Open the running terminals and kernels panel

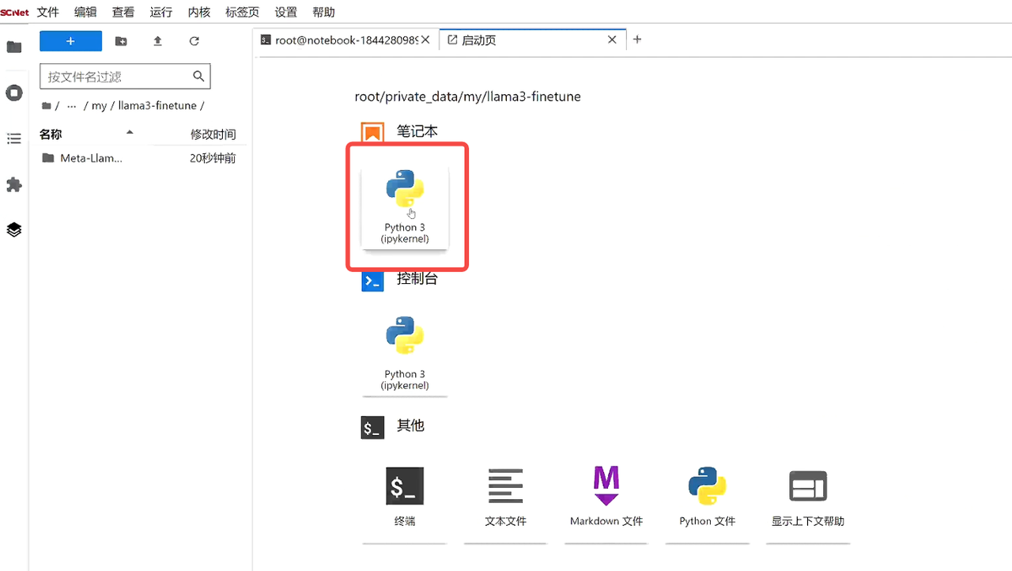click(x=14, y=93)
